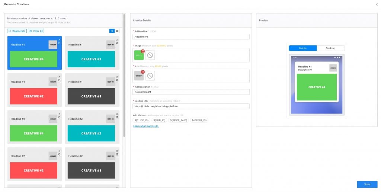Remove the selected Creative #4 card
This screenshot has height=192, width=381.
[x=59, y=40]
